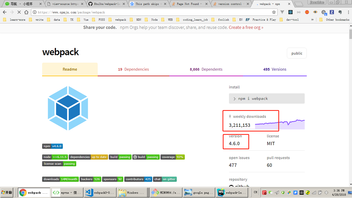Open the 19 Dependencies tab

point(133,69)
